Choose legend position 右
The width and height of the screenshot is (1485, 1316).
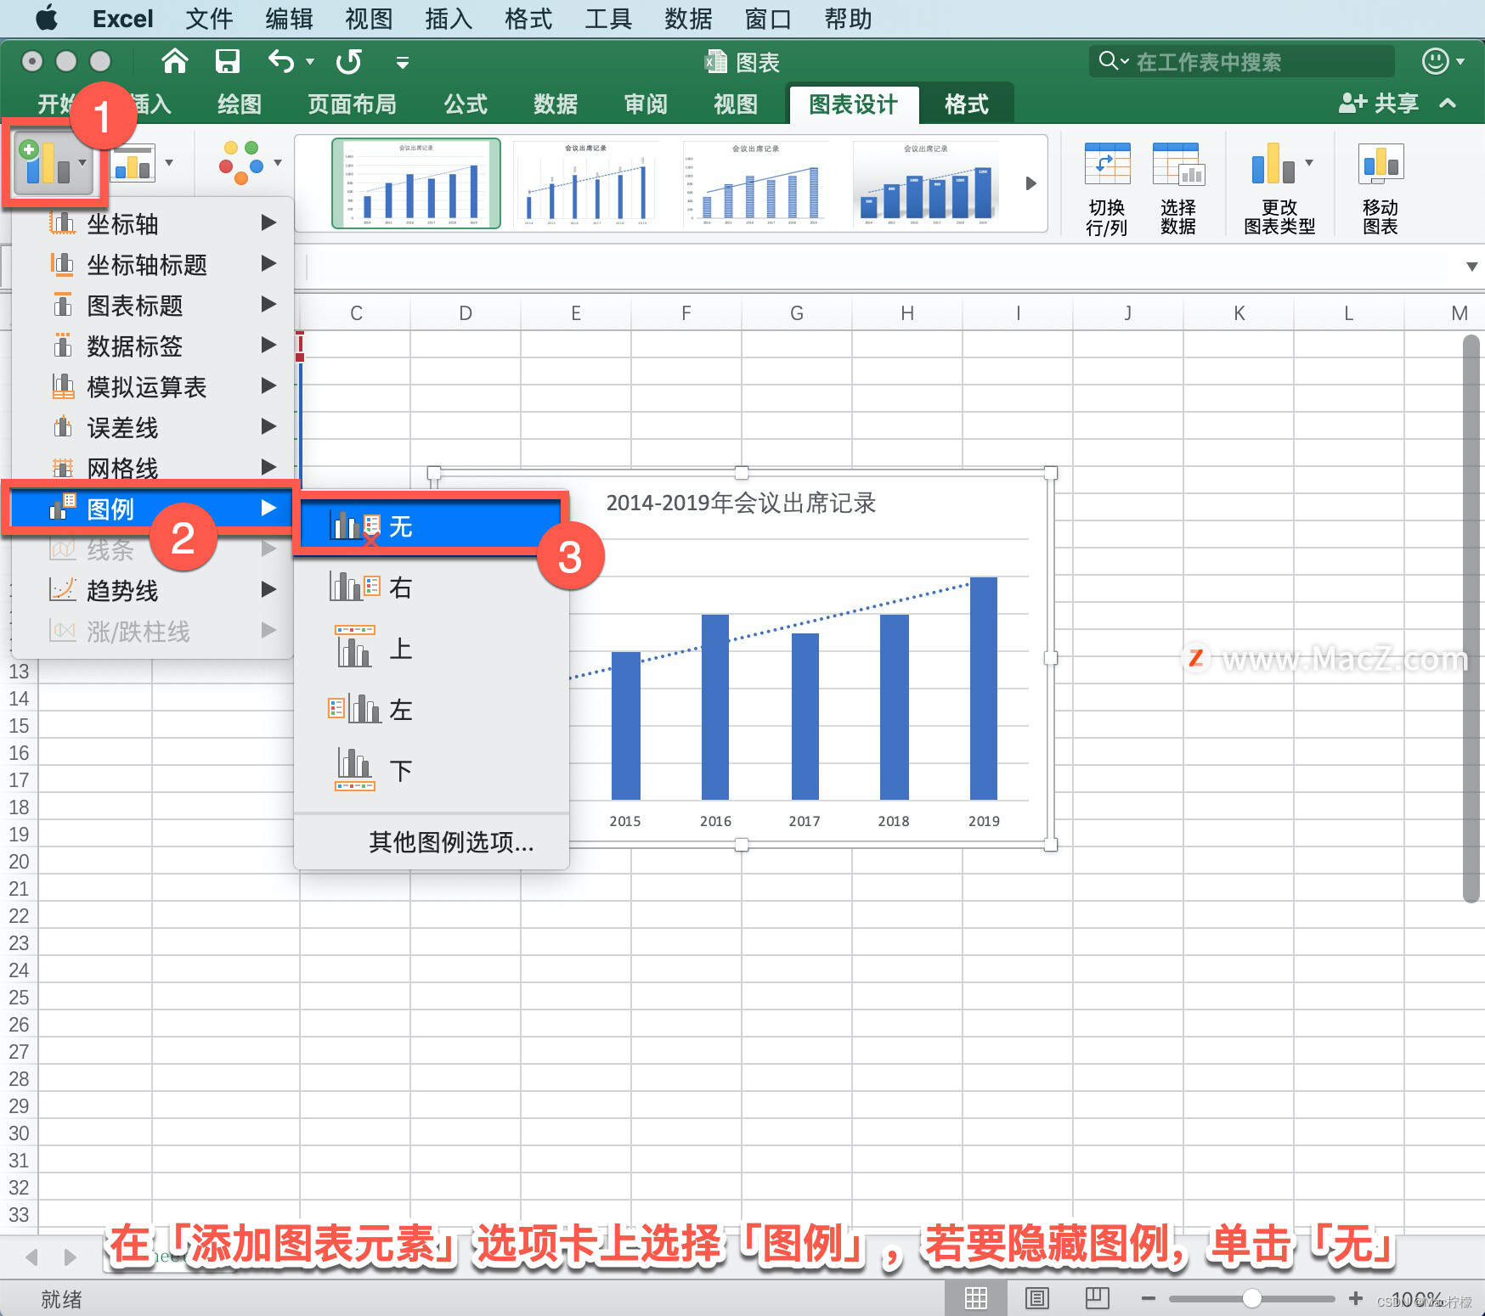click(431, 588)
